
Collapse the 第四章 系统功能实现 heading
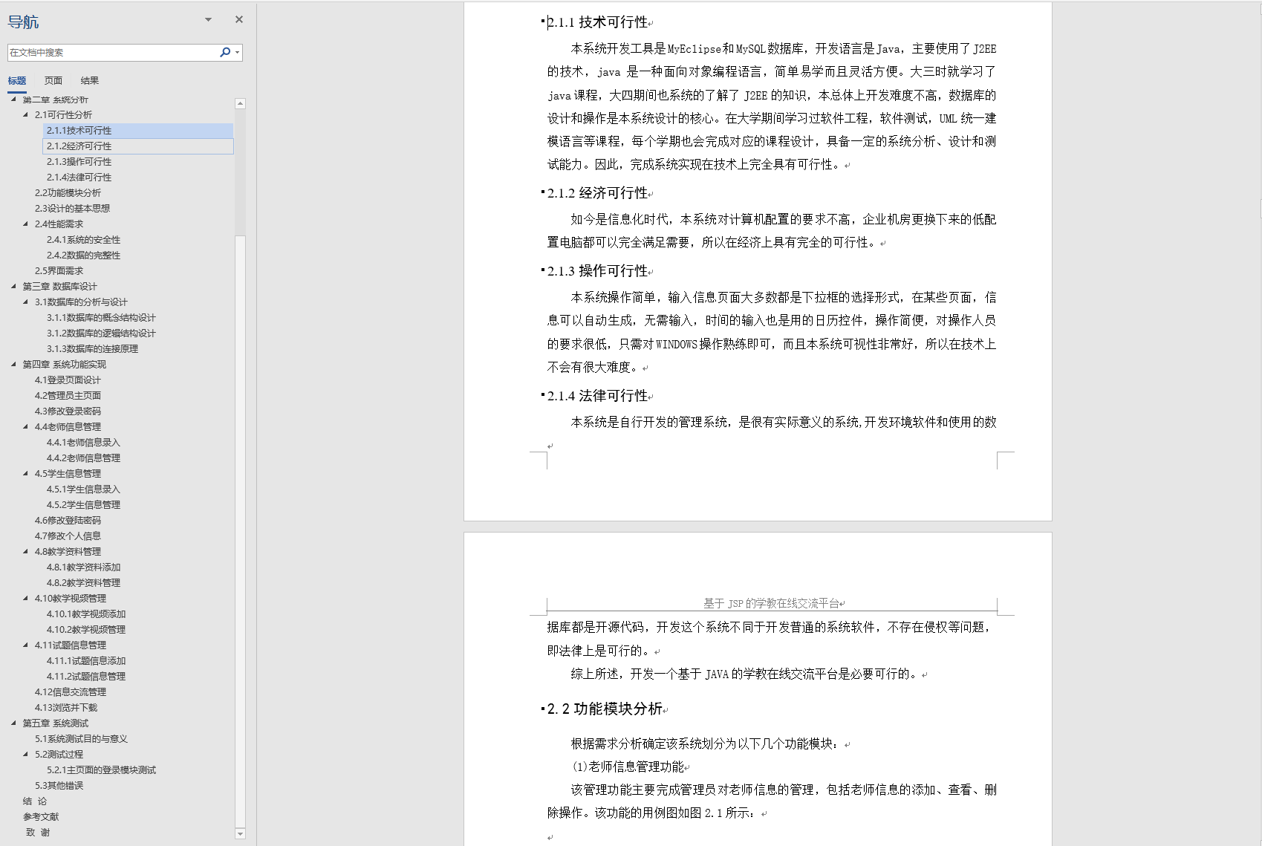click(15, 365)
